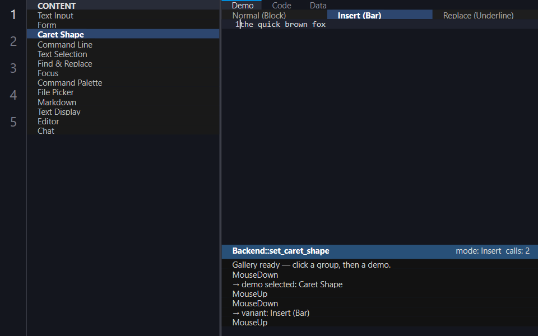
Task: Click the Backend::set_caret_shape status title
Action: (x=281, y=251)
